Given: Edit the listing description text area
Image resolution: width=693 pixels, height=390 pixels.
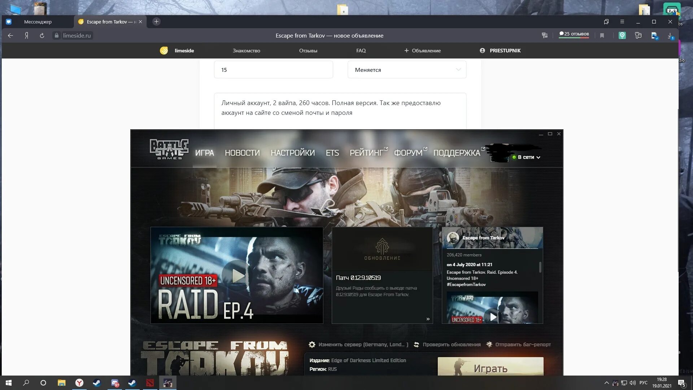Looking at the screenshot, I should click(x=340, y=111).
